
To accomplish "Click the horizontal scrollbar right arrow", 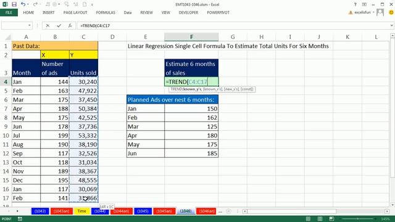I will [387, 211].
